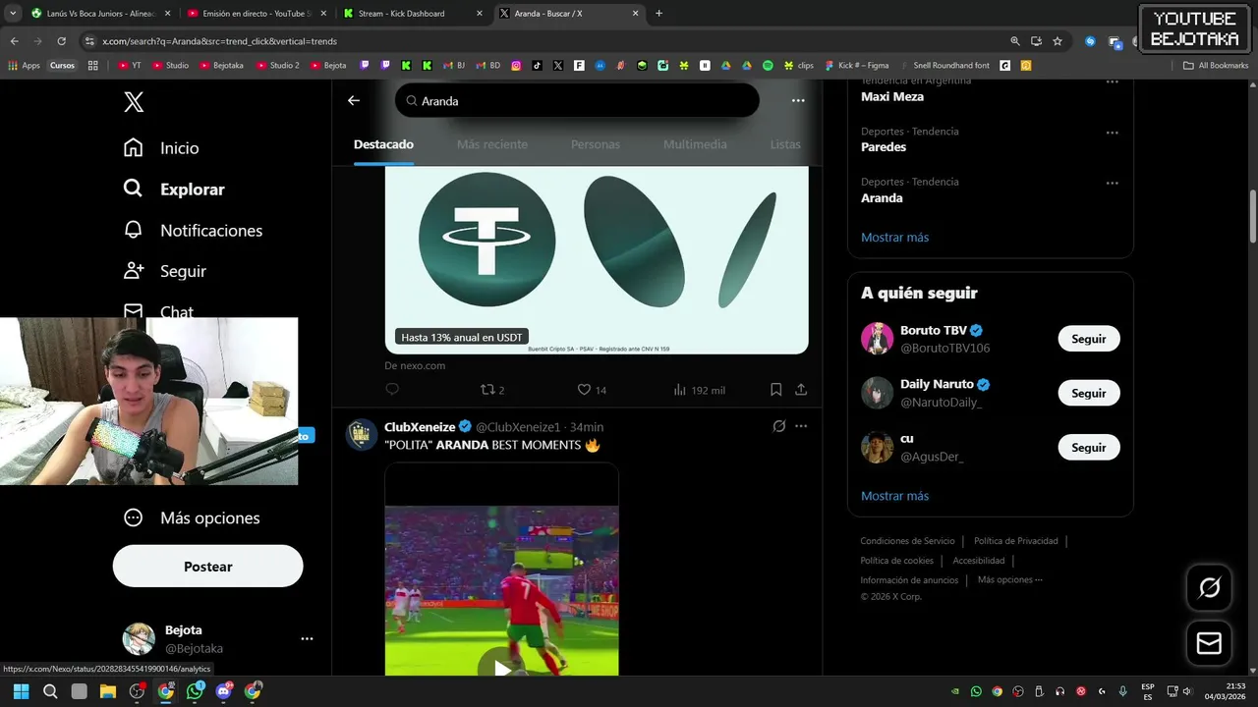Screen dimensions: 1258x707
Task: Follow Daily Naruto
Action: [1089, 393]
